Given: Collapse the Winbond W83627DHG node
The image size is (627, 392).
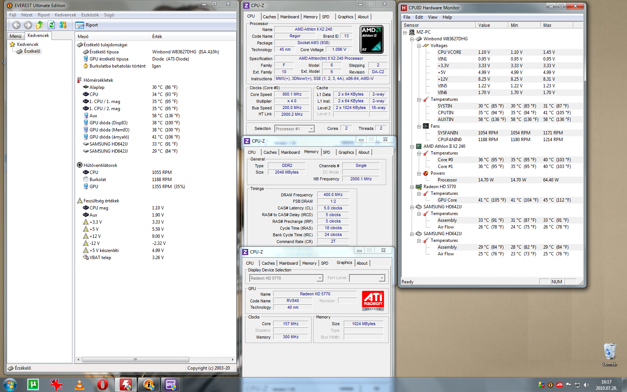Looking at the screenshot, I should click(412, 39).
